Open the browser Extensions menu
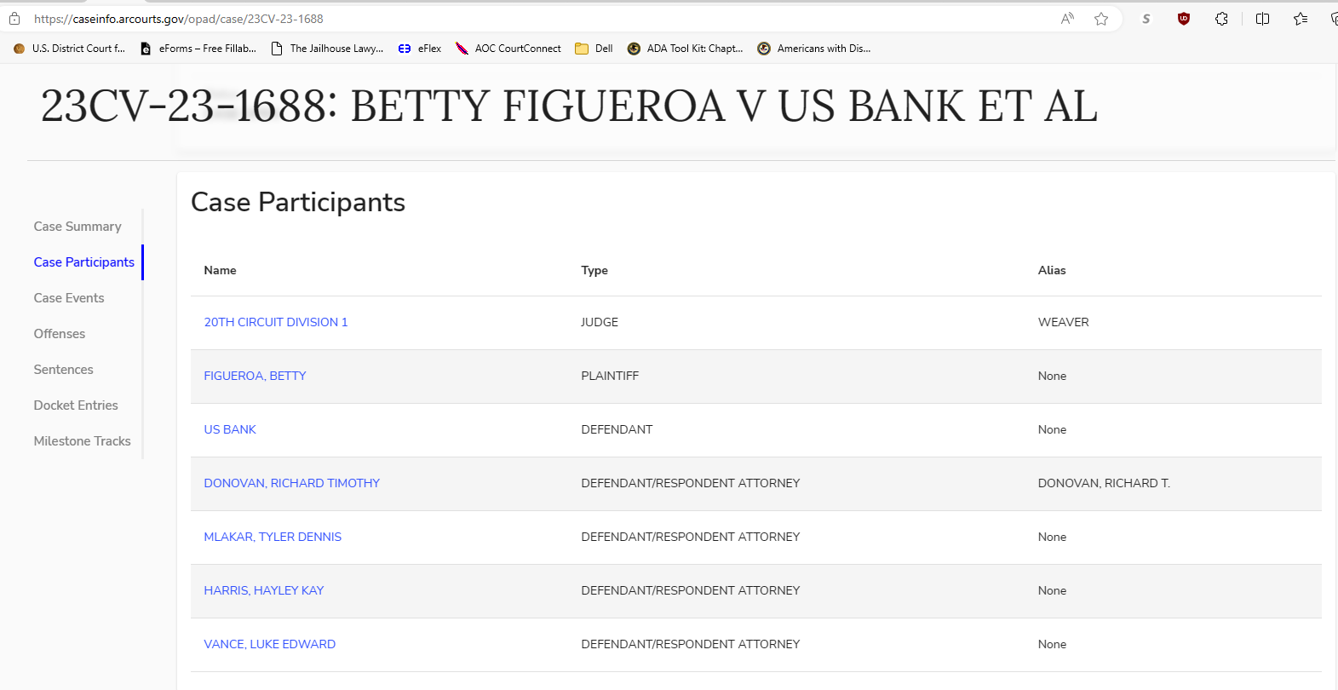 tap(1221, 19)
